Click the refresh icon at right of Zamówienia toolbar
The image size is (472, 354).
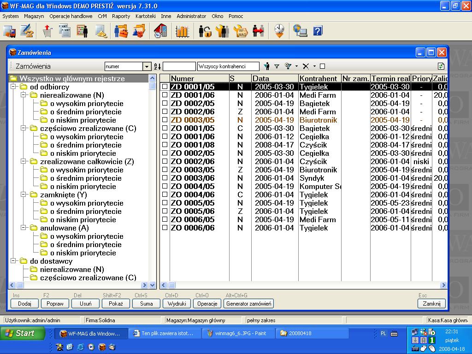441,66
